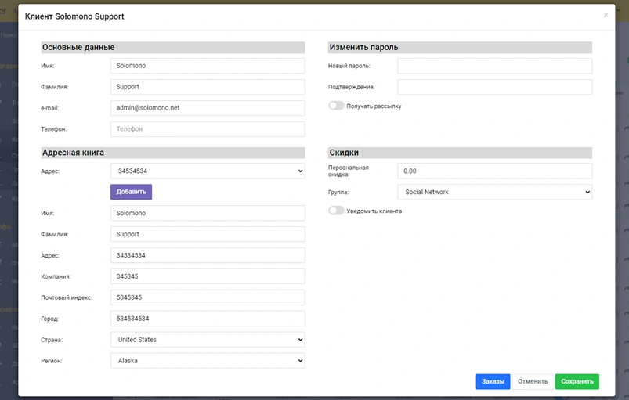Open the Адрес address book dropdown
Image resolution: width=629 pixels, height=400 pixels.
tap(208, 171)
